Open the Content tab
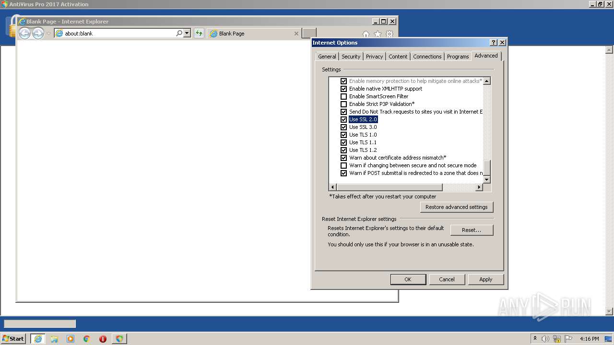This screenshot has height=345, width=614. tap(398, 57)
